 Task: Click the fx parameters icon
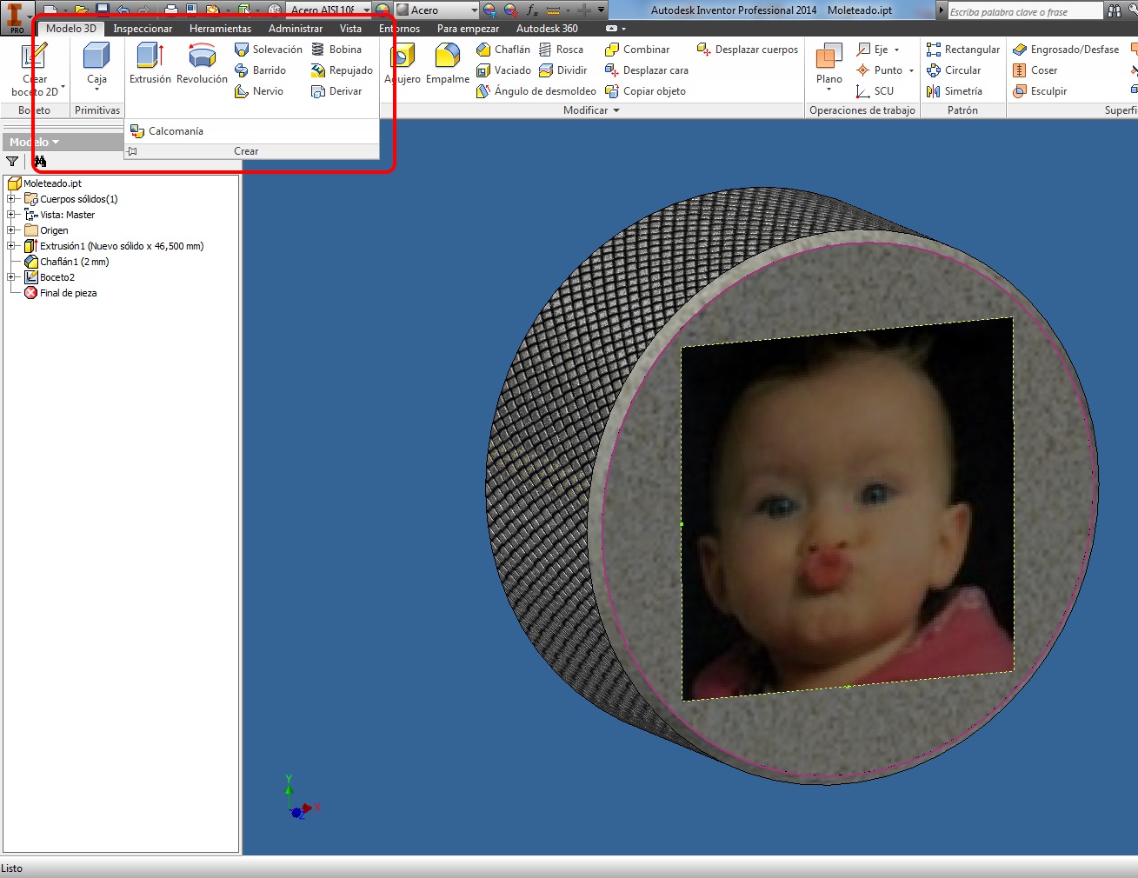532,10
